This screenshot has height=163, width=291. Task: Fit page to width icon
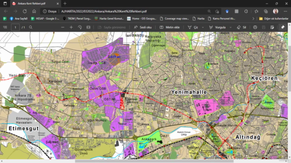[x=88, y=27]
